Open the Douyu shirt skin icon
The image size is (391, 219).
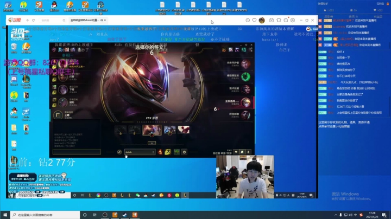click(x=279, y=20)
